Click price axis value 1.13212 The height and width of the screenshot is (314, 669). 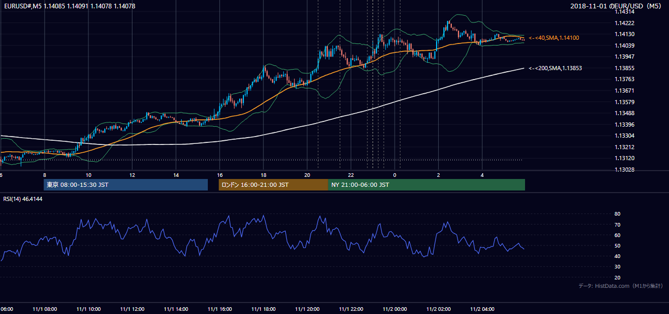pos(625,147)
